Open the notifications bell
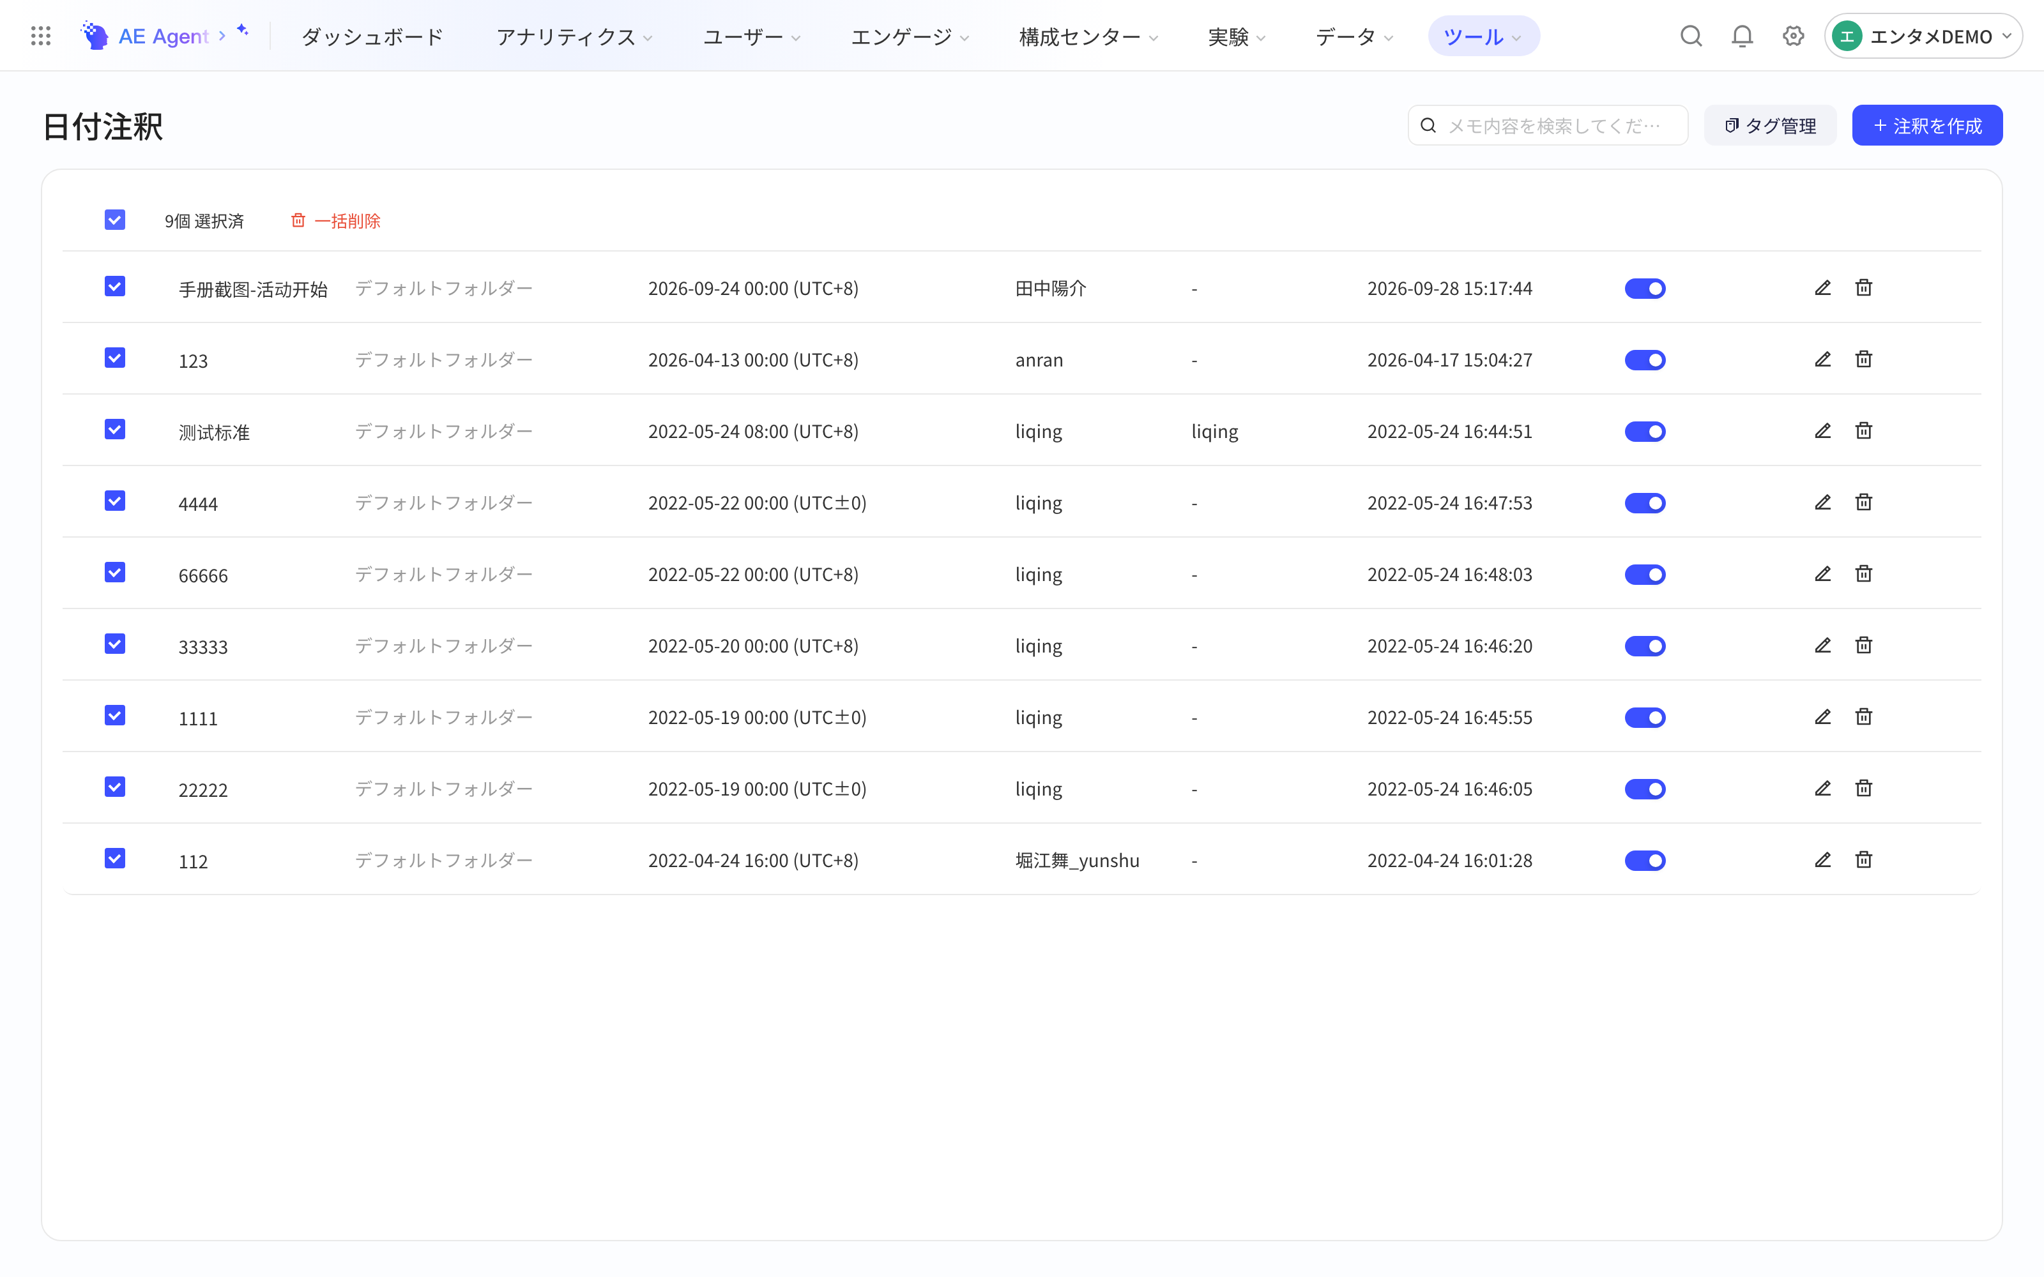This screenshot has width=2044, height=1277. pyautogui.click(x=1742, y=36)
